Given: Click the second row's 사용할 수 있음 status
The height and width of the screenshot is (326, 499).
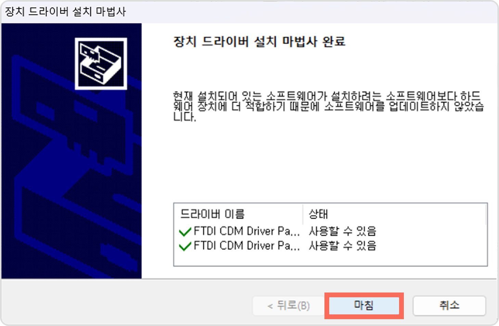Looking at the screenshot, I should [x=343, y=246].
